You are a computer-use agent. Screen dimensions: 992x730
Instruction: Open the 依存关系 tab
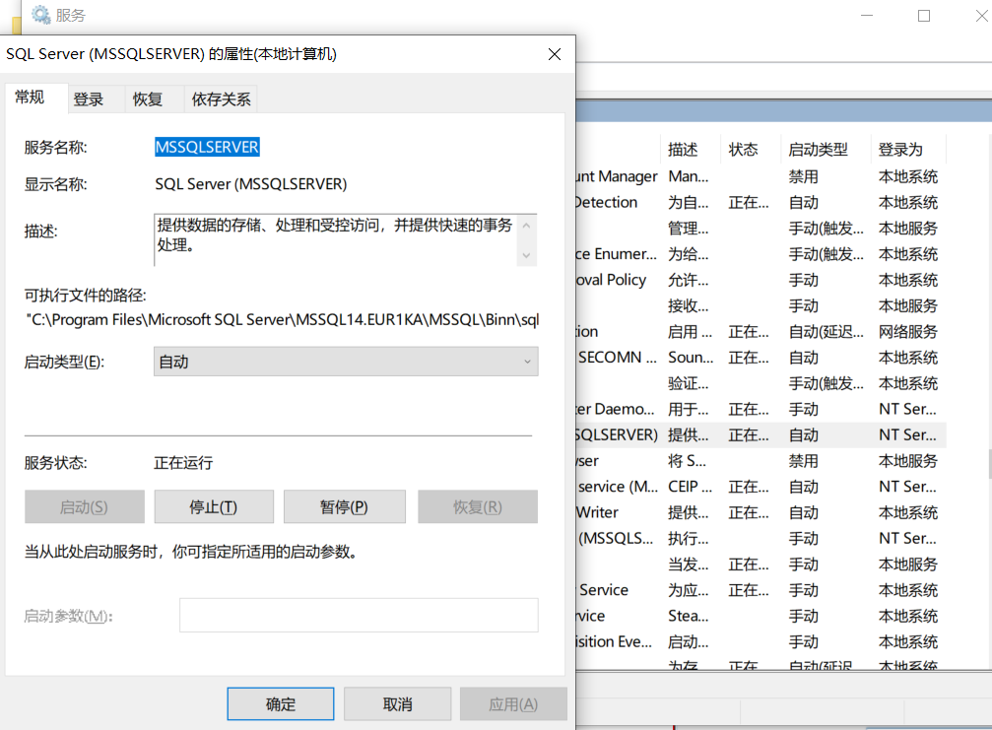[221, 100]
